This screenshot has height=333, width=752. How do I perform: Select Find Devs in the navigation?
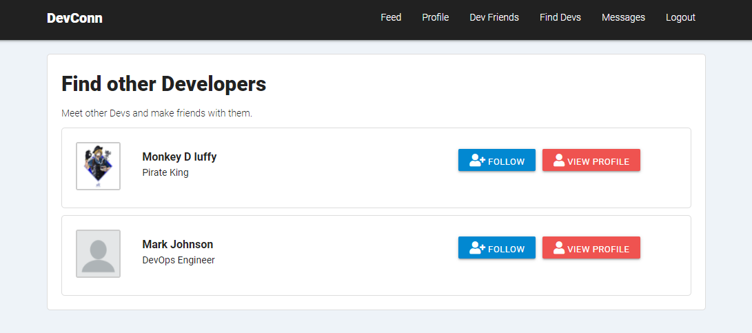coord(560,17)
